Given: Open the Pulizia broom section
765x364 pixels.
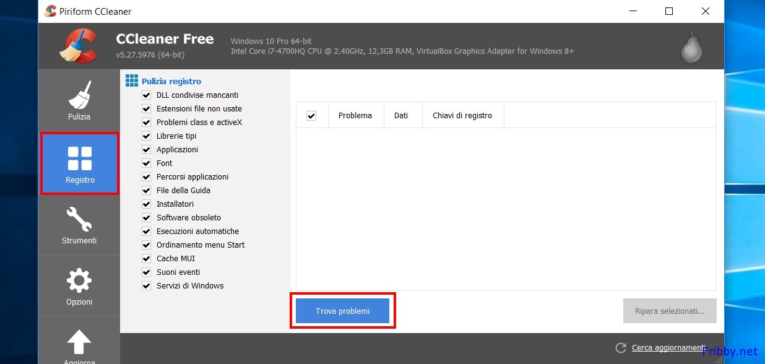Looking at the screenshot, I should [x=79, y=101].
